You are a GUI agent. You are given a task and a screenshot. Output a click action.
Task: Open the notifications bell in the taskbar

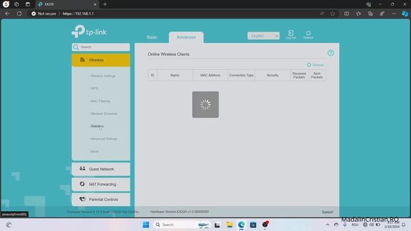404,225
